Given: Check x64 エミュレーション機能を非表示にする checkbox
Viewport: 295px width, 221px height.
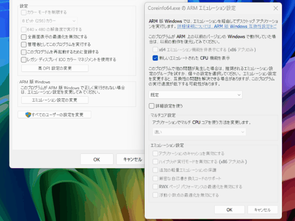Looking at the screenshot, I should (x=155, y=50).
